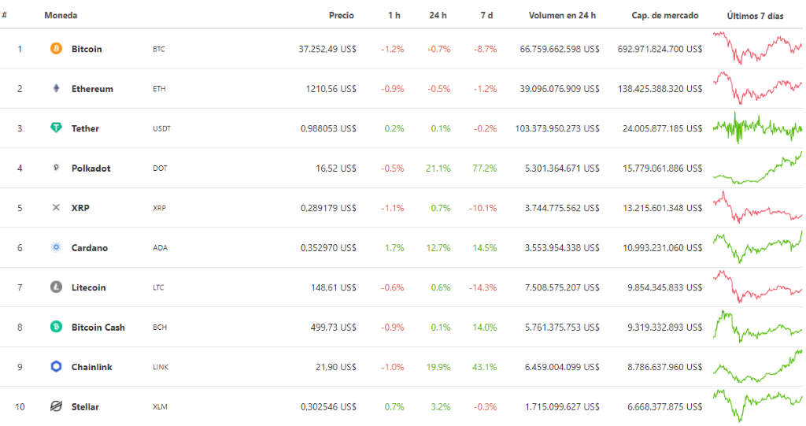Open the Chainlink coin name link

[x=91, y=367]
